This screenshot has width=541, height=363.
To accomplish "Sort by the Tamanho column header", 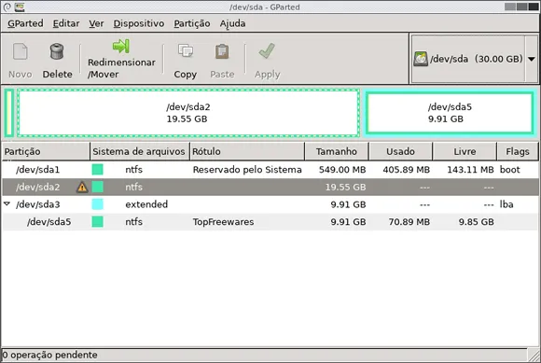I will 337,151.
